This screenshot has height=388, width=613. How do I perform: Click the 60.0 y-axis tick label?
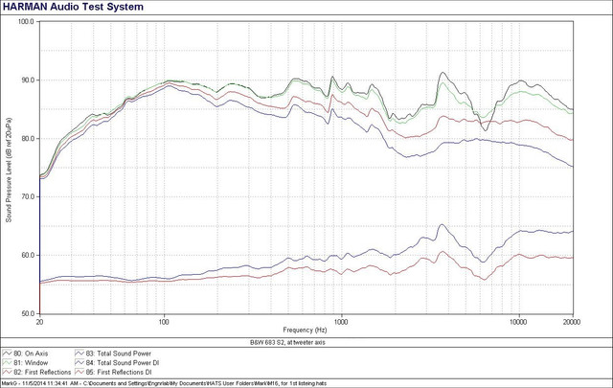(28, 255)
